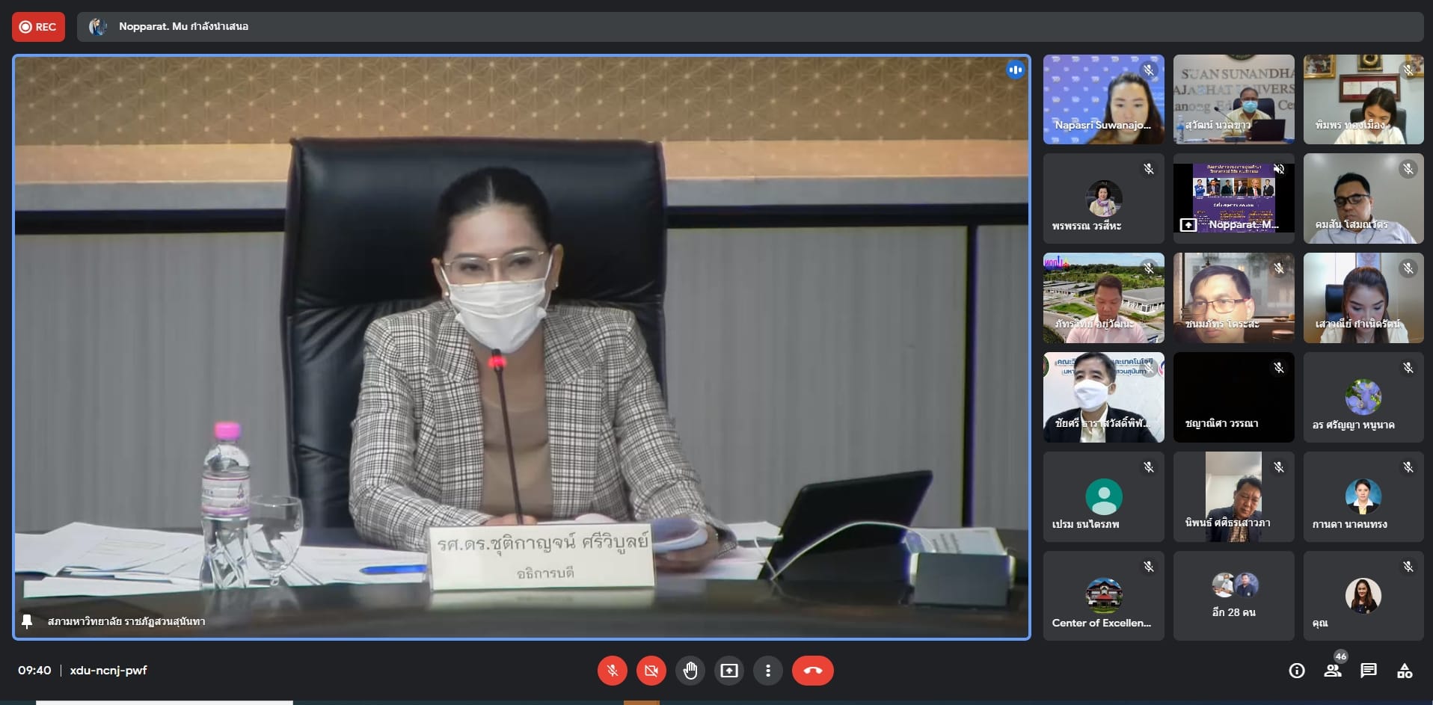Select Napasri Suwanajo participant tile
The height and width of the screenshot is (705, 1433).
point(1103,99)
